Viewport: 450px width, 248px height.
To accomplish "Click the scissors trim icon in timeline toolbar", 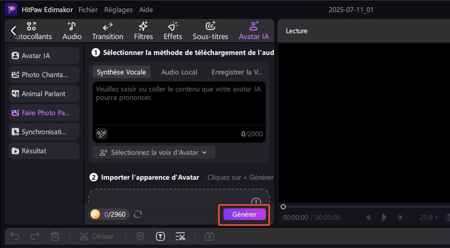I will tap(180, 236).
